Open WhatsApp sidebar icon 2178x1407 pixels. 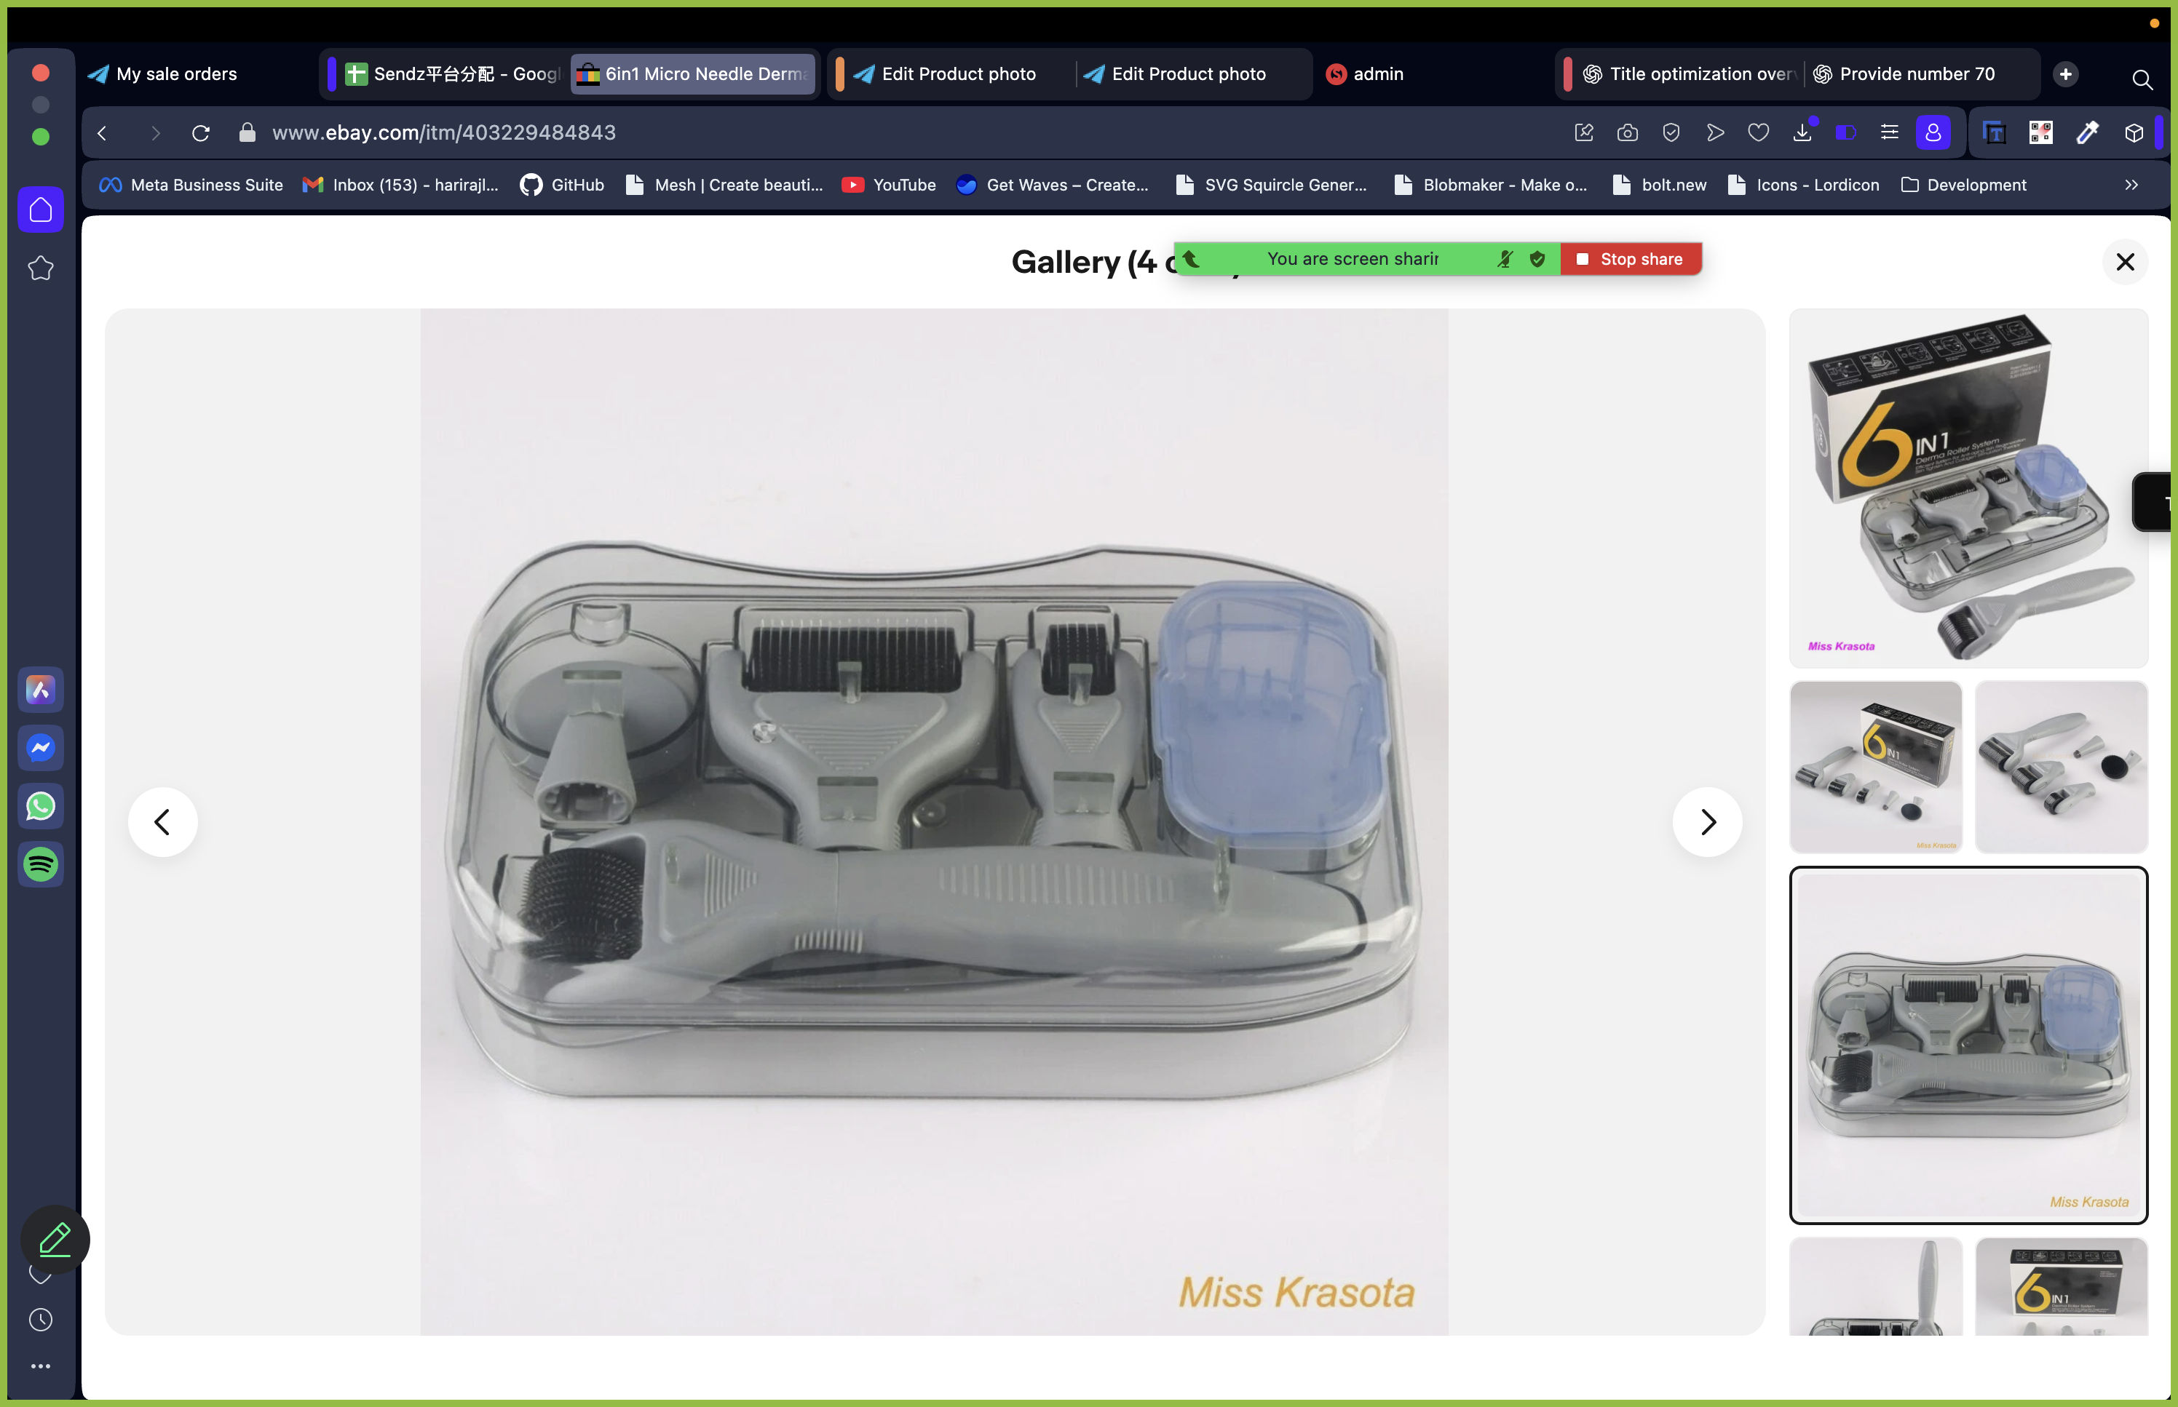click(40, 807)
